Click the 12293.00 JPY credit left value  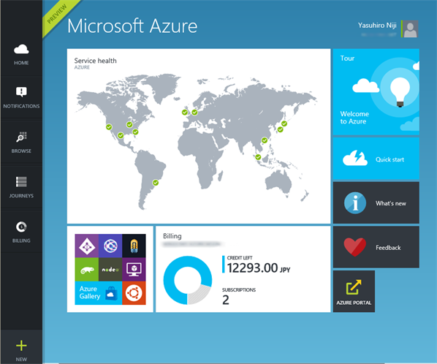coord(259,268)
